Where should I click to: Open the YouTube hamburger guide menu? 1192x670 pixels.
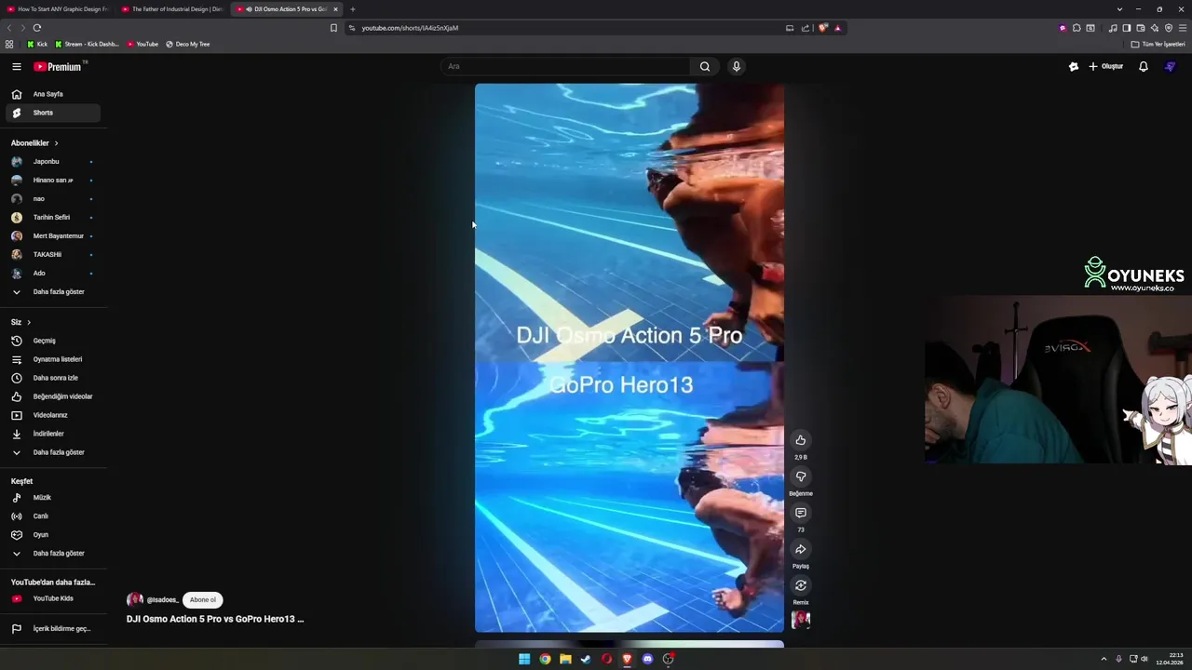(x=16, y=66)
